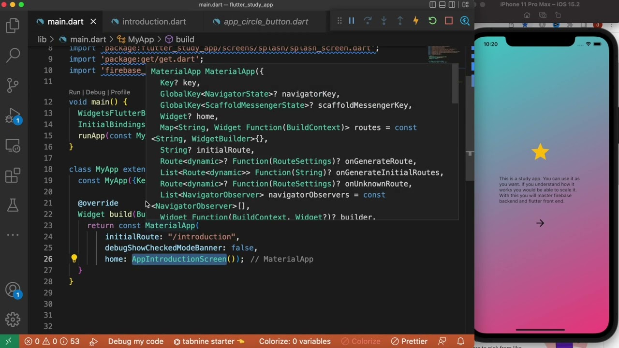619x348 pixels.
Task: Switch to the introduction.dart tab
Action: [x=154, y=22]
